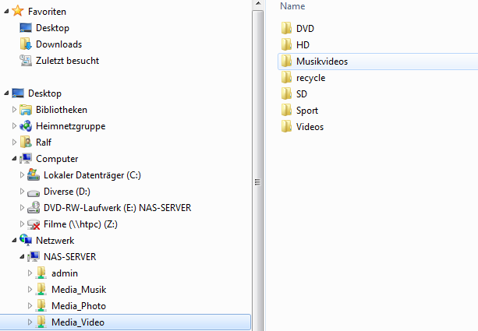This screenshot has width=478, height=331.
Task: Select the Sport folder in file list
Action: (306, 111)
